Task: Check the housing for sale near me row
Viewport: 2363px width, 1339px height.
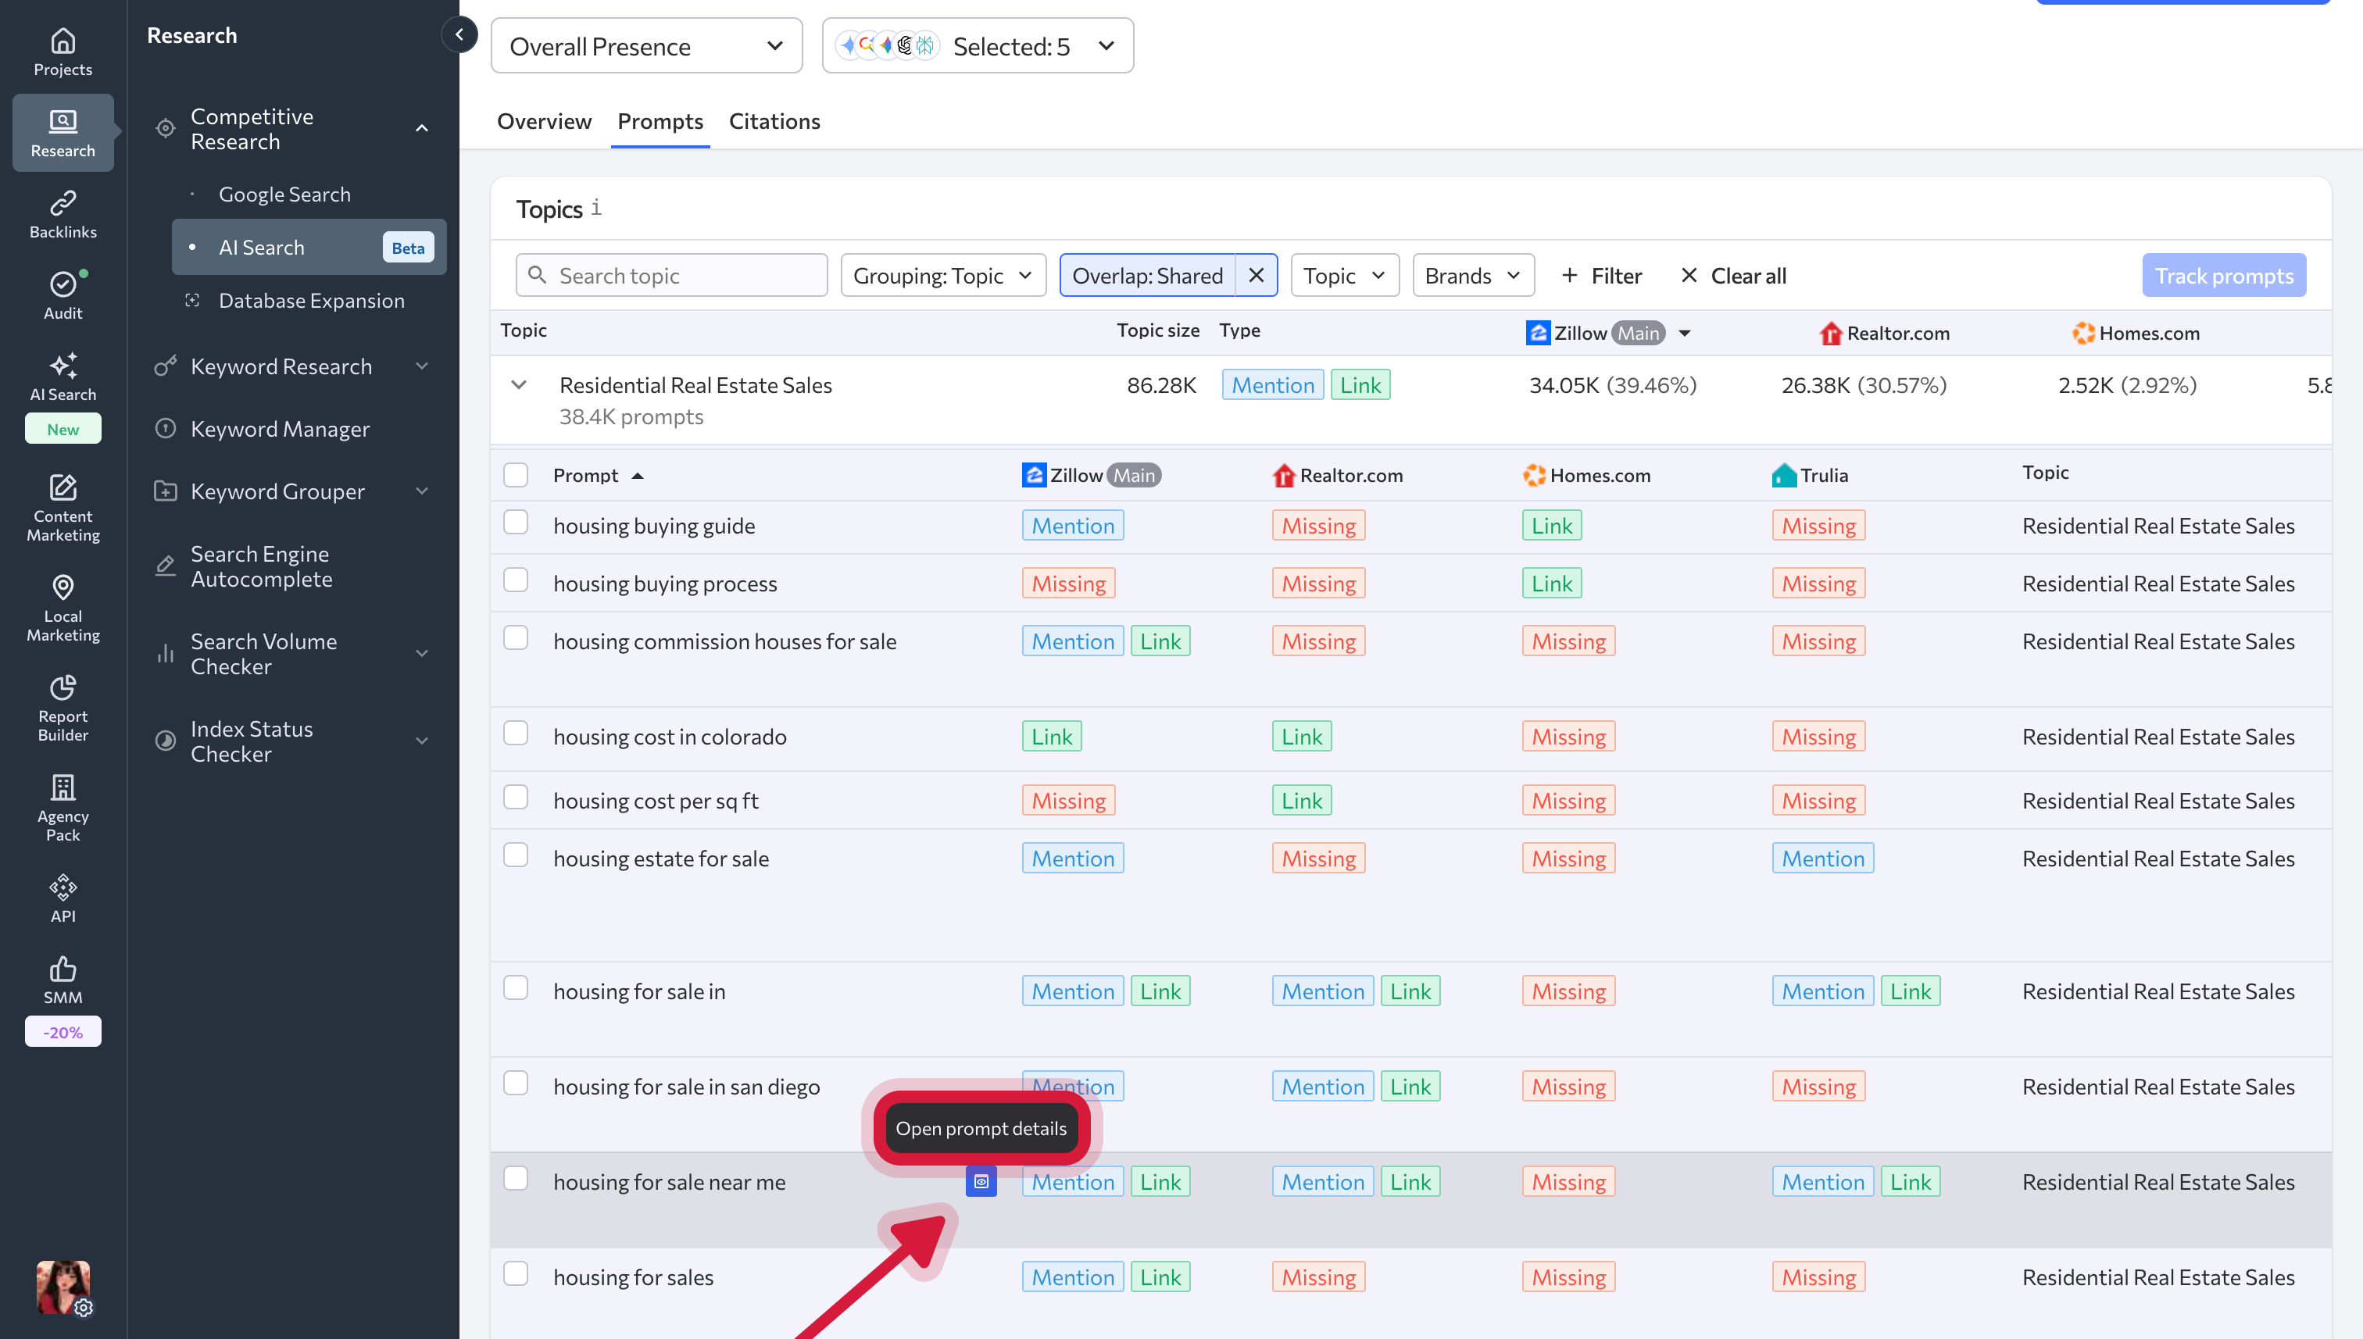Action: (x=516, y=1179)
